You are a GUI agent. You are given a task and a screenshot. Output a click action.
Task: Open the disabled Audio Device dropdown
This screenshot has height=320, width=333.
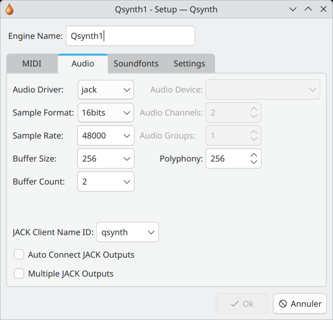(263, 89)
